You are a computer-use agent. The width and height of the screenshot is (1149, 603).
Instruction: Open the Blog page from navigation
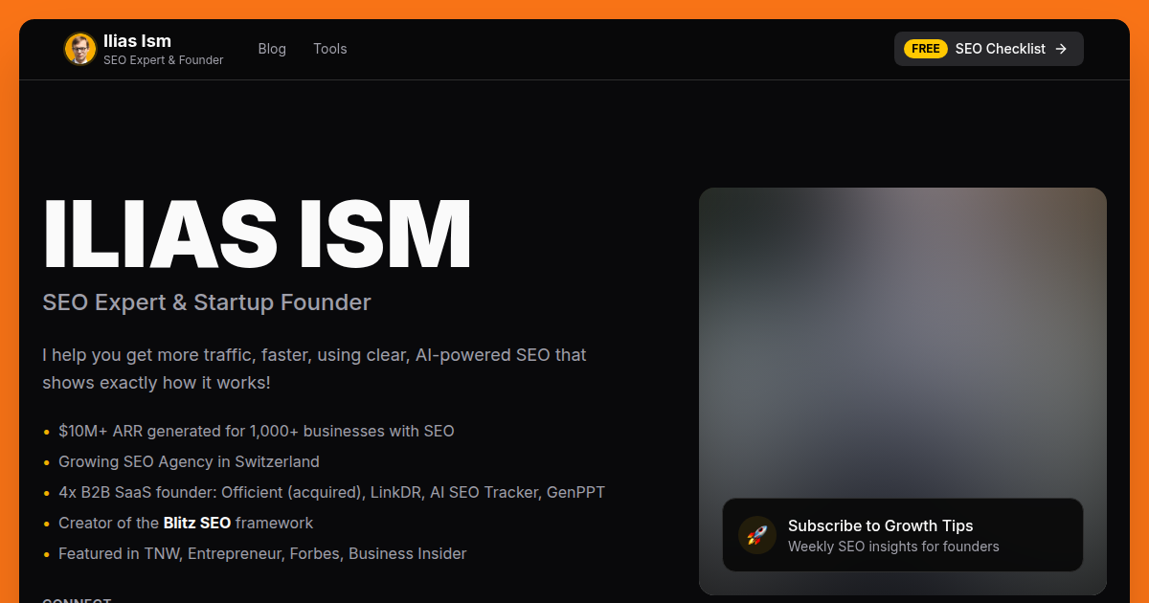click(x=272, y=49)
